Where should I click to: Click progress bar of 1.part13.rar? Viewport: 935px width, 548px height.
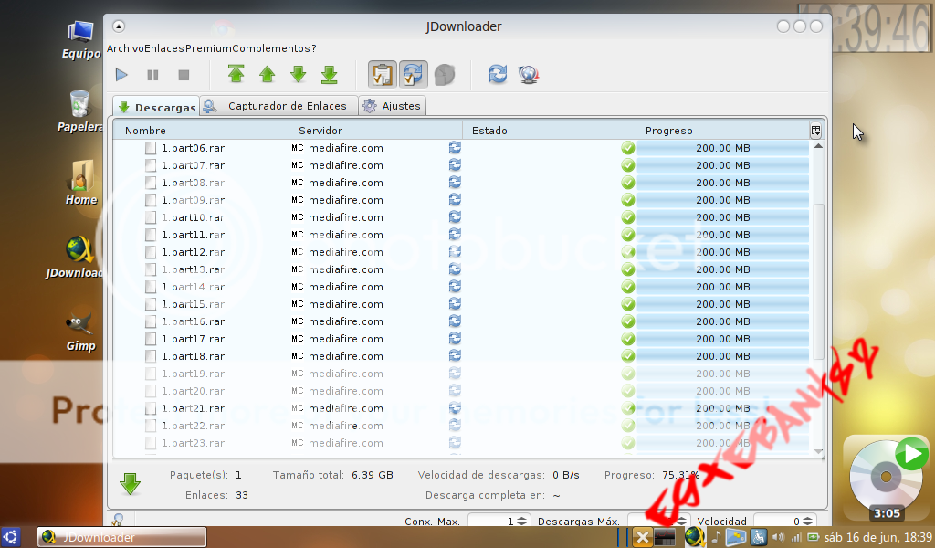coord(723,269)
